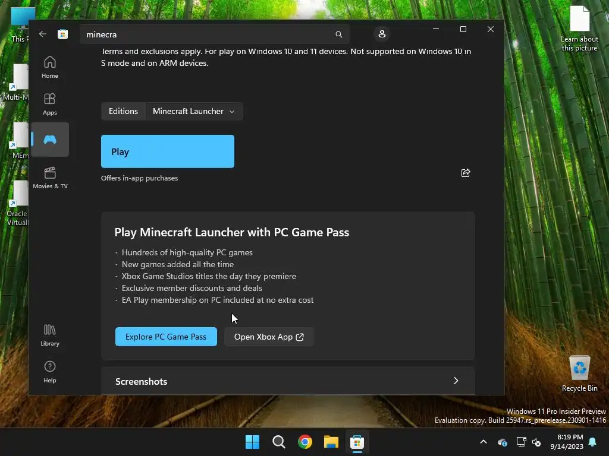Screen dimensions: 609x456
Task: Open Home in the Store sidebar
Action: coord(50,68)
